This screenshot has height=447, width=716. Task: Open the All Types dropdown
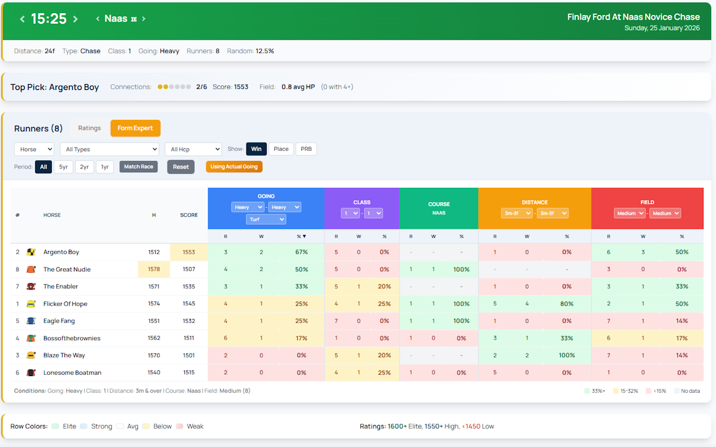click(109, 148)
